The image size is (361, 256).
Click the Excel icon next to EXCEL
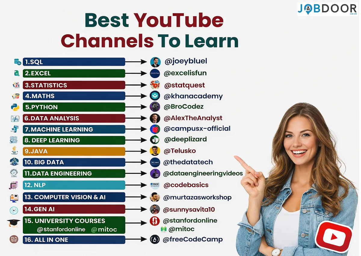point(17,73)
